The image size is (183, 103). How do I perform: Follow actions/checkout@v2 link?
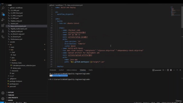pos(77,32)
